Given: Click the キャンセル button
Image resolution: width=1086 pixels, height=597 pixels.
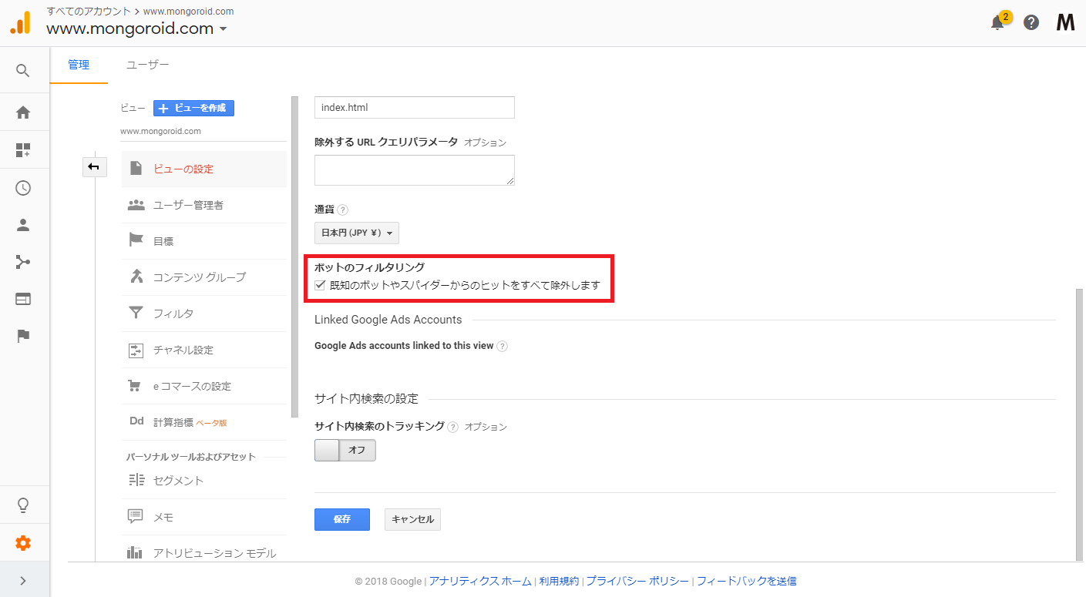Looking at the screenshot, I should click(x=412, y=519).
